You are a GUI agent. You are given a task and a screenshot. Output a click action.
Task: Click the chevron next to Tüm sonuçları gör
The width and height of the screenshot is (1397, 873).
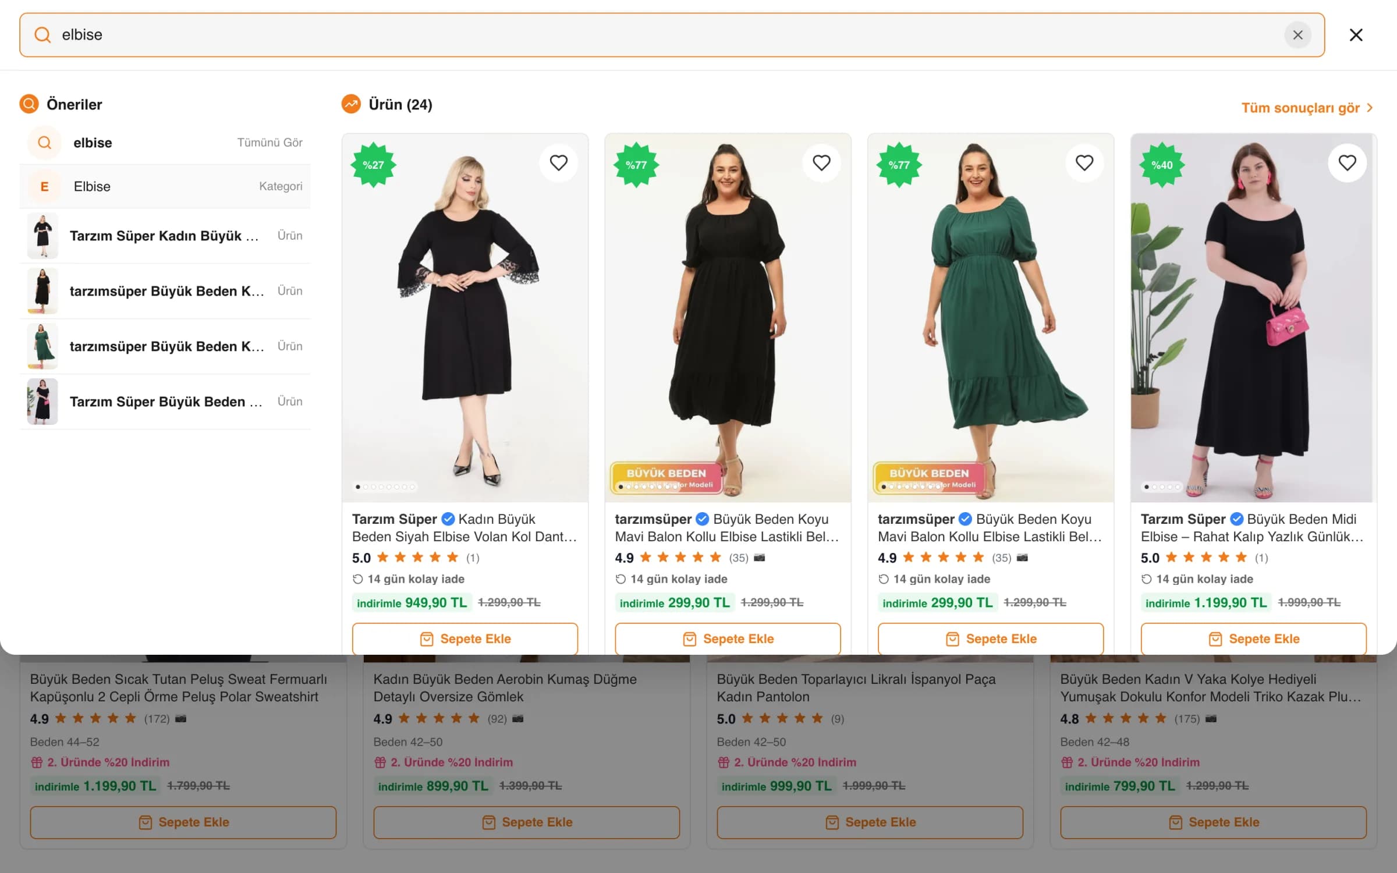coord(1370,108)
